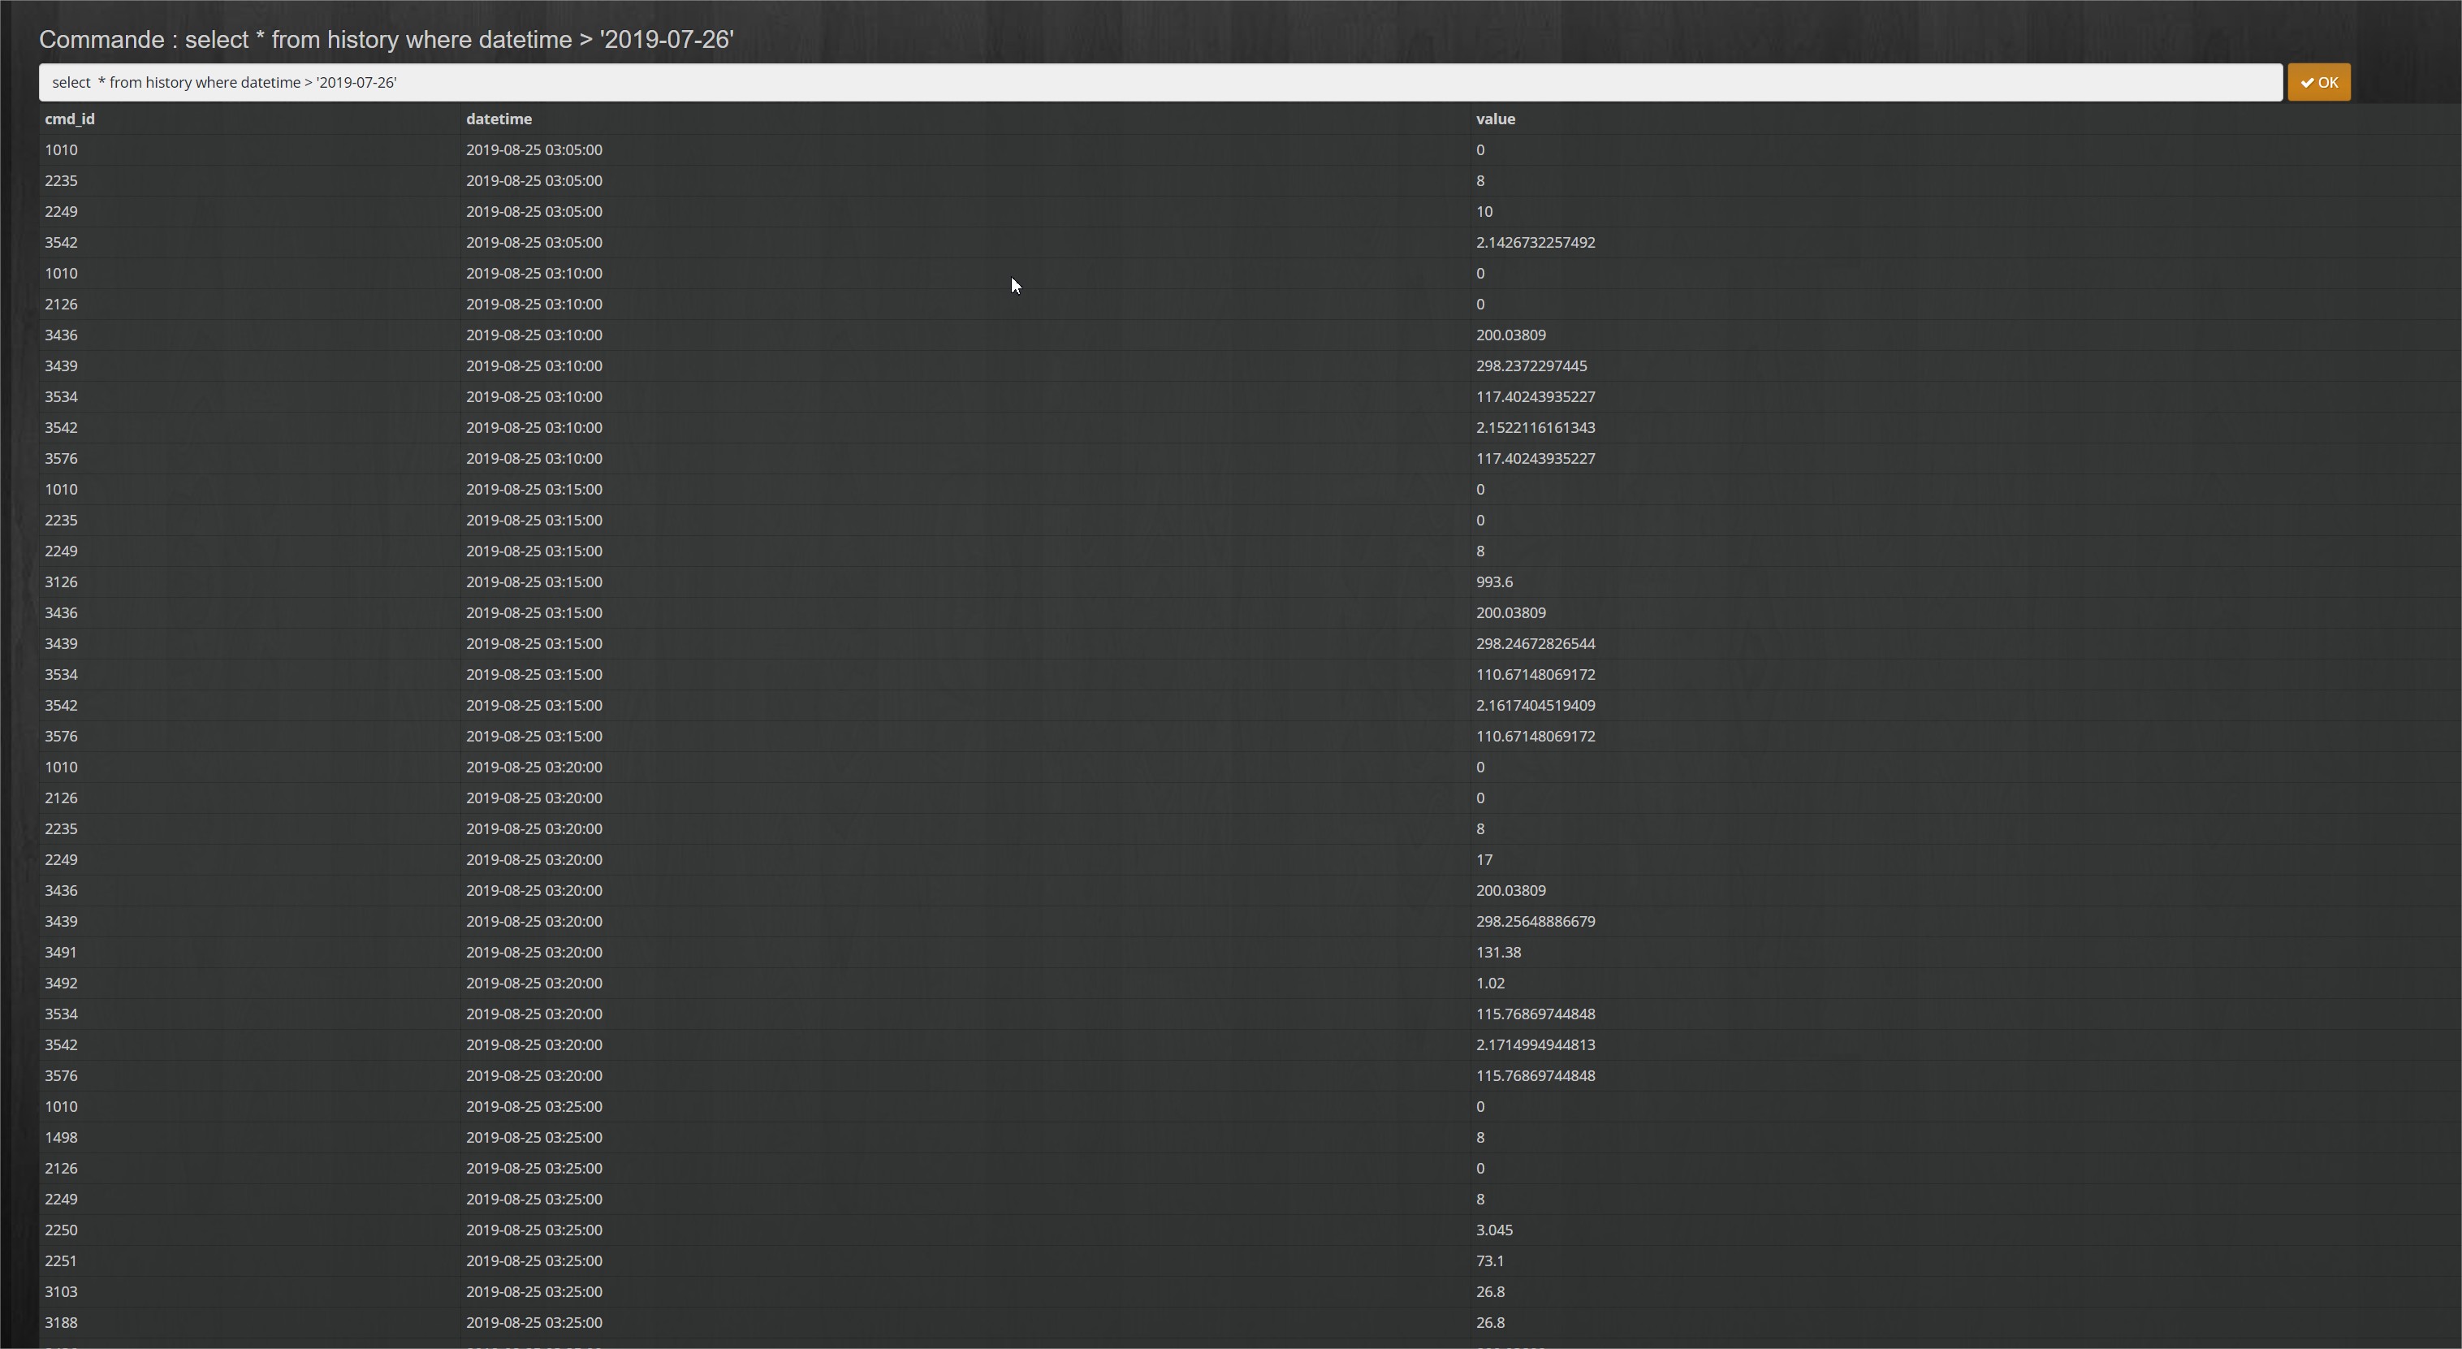
Task: Click datetime of cmd_id 1498 row
Action: tap(534, 1138)
